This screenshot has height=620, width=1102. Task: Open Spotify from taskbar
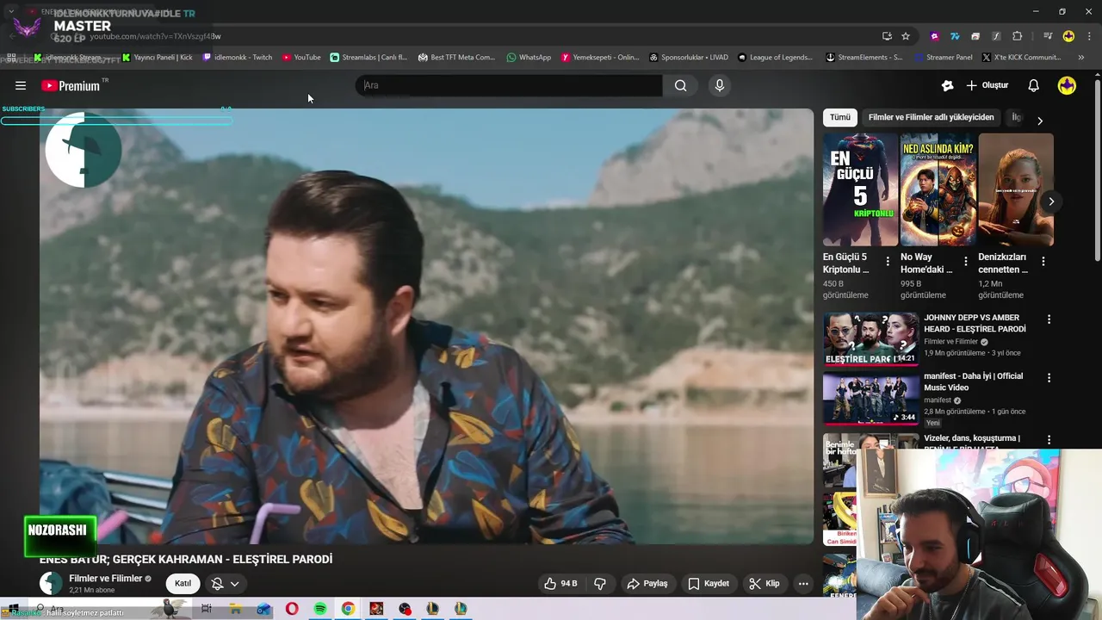coord(319,609)
